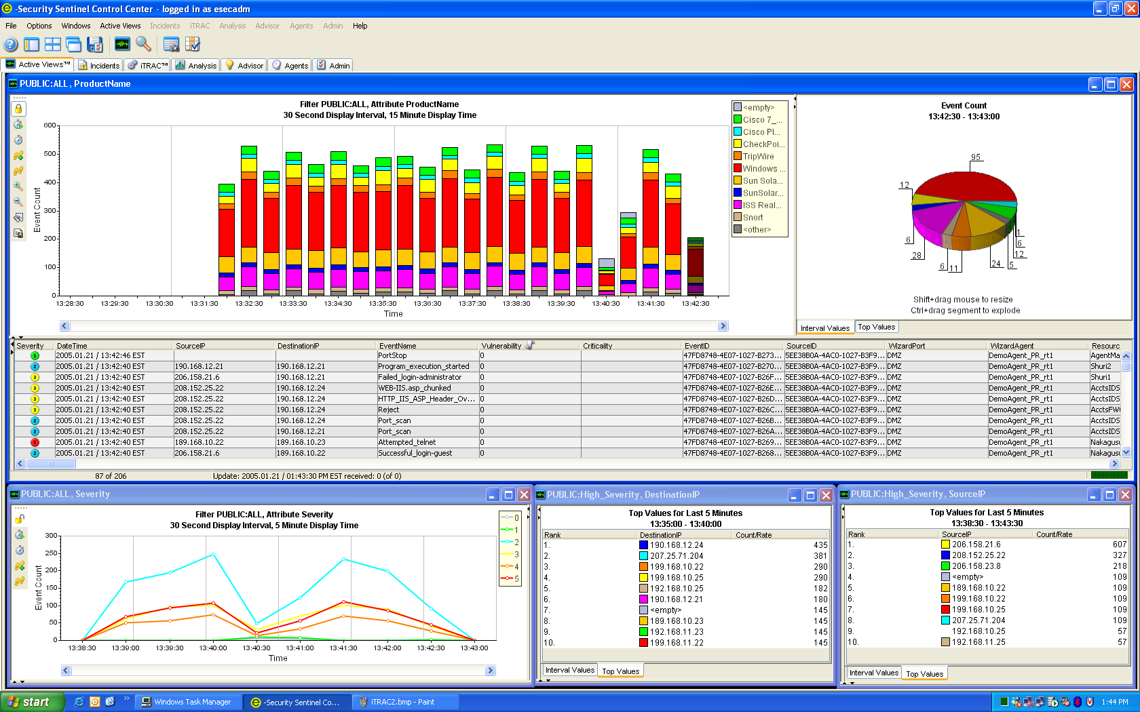Sort by the SourceIP column header in event table

point(224,346)
